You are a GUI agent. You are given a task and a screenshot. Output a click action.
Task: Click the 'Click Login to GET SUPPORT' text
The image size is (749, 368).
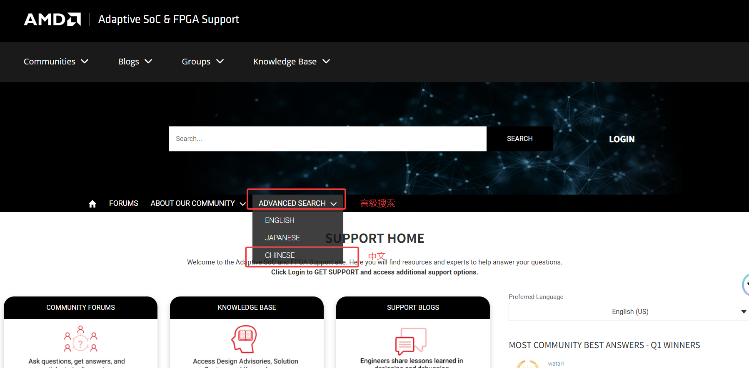tap(374, 272)
